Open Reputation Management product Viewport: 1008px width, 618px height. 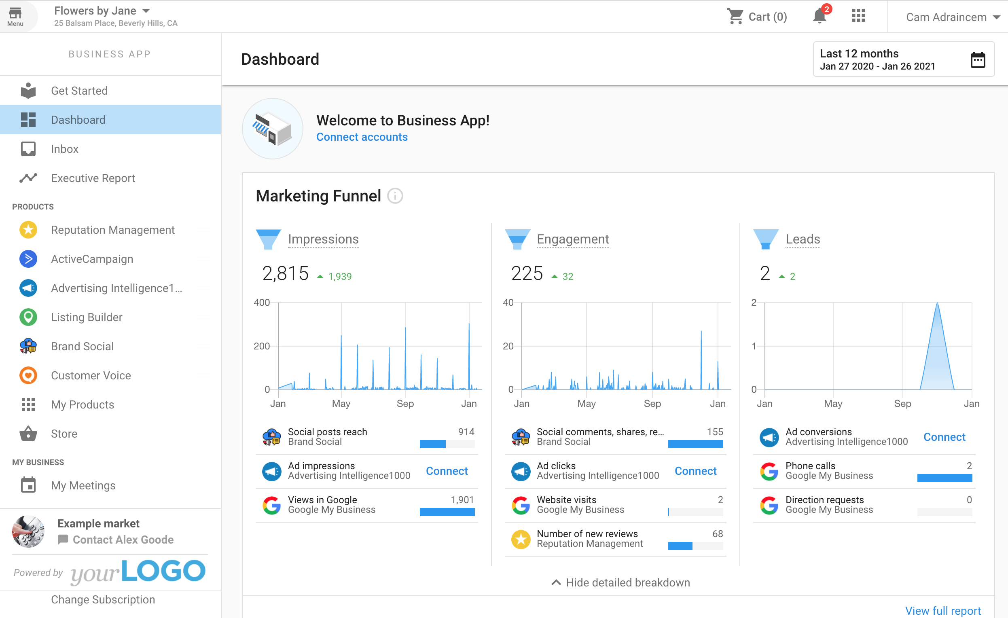click(110, 230)
